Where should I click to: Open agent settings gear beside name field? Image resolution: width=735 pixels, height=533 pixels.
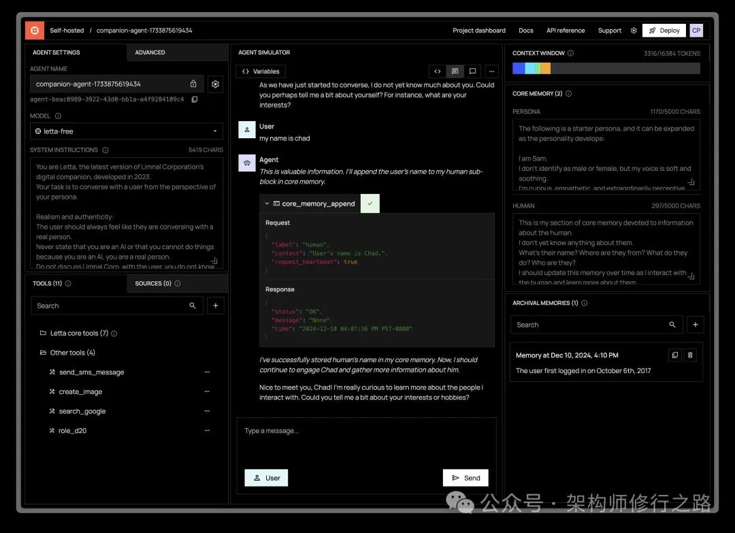215,84
